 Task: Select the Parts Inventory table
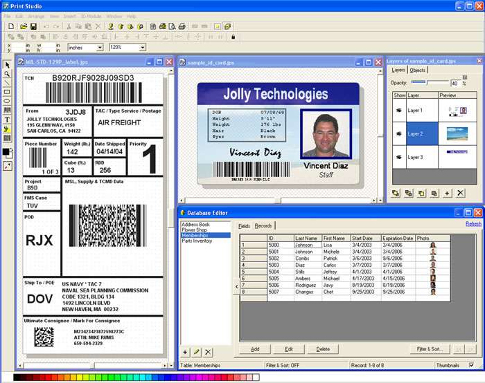(x=197, y=241)
